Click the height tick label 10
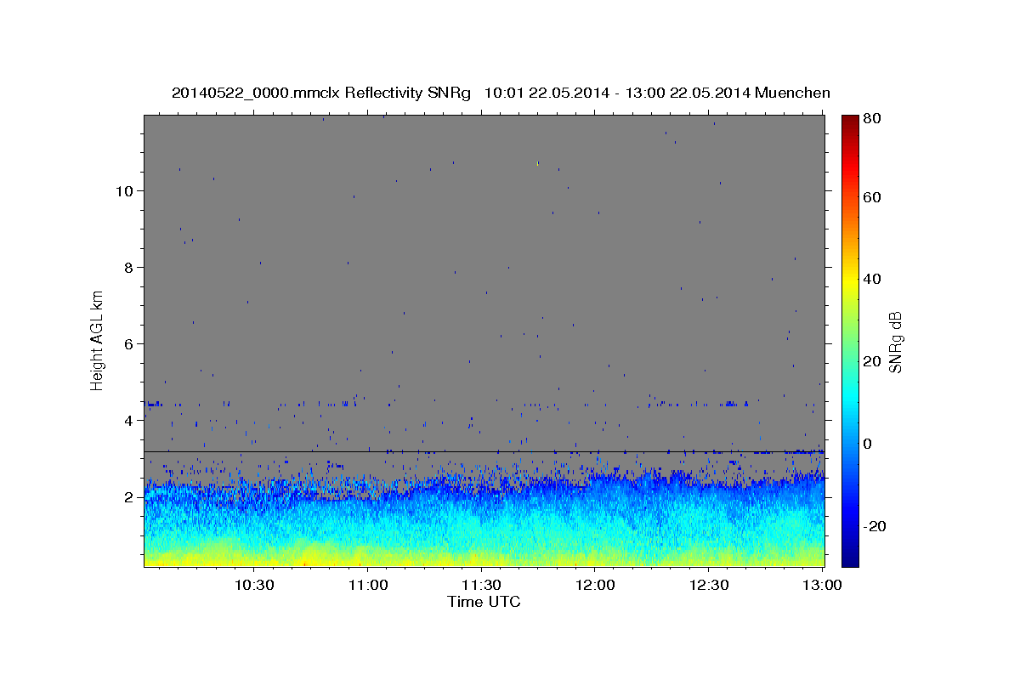Image resolution: width=1020 pixels, height=680 pixels. [x=124, y=190]
